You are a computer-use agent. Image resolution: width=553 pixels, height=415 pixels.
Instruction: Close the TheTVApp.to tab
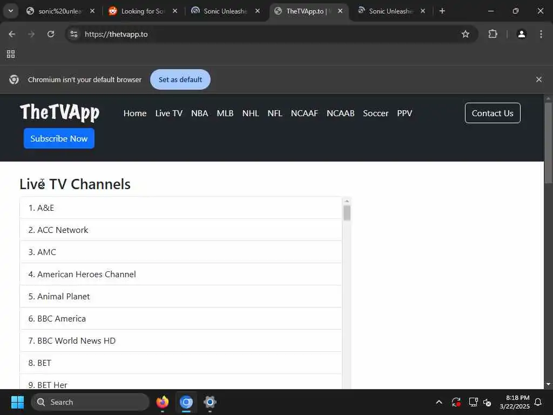(x=340, y=11)
